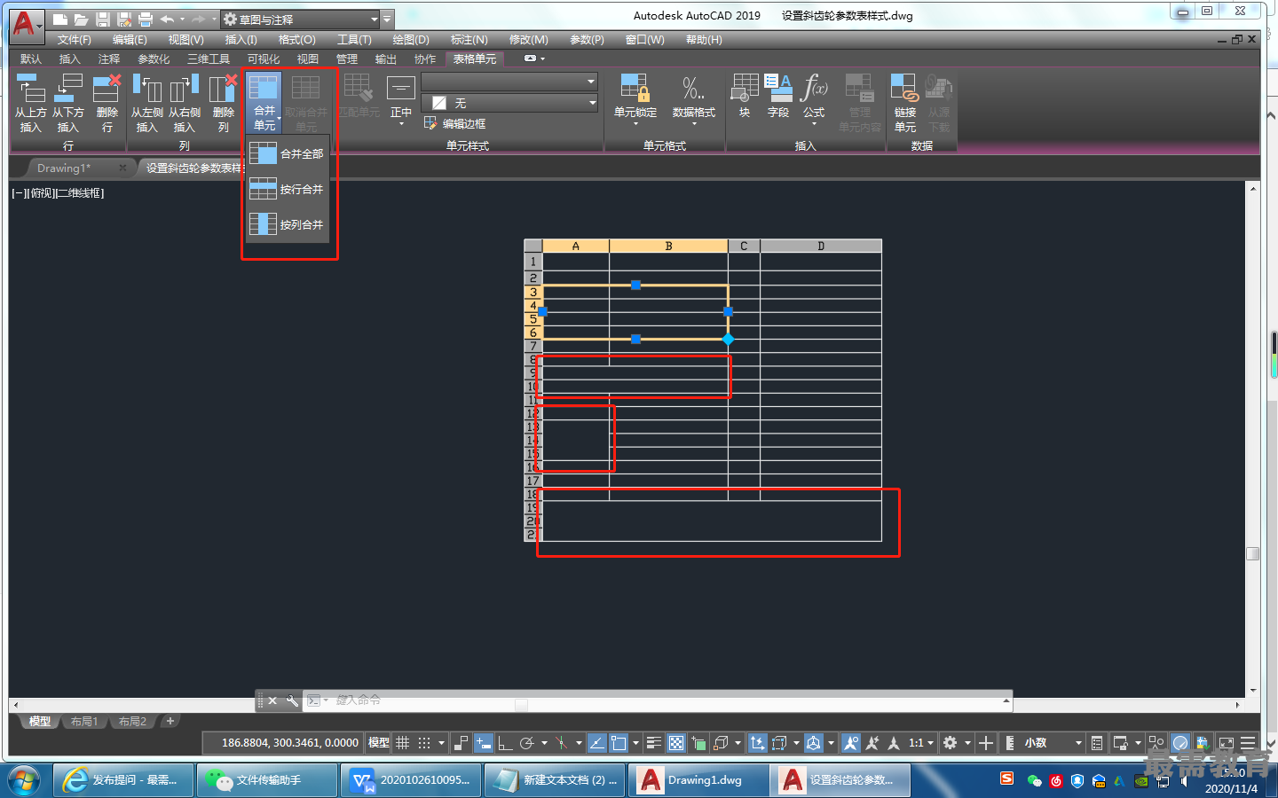Viewport: 1278px width, 798px height.
Task: Choose Merge By Column (按列合并) option
Action: [287, 224]
